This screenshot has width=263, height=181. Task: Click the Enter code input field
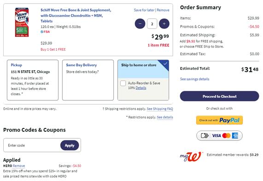(x=32, y=146)
